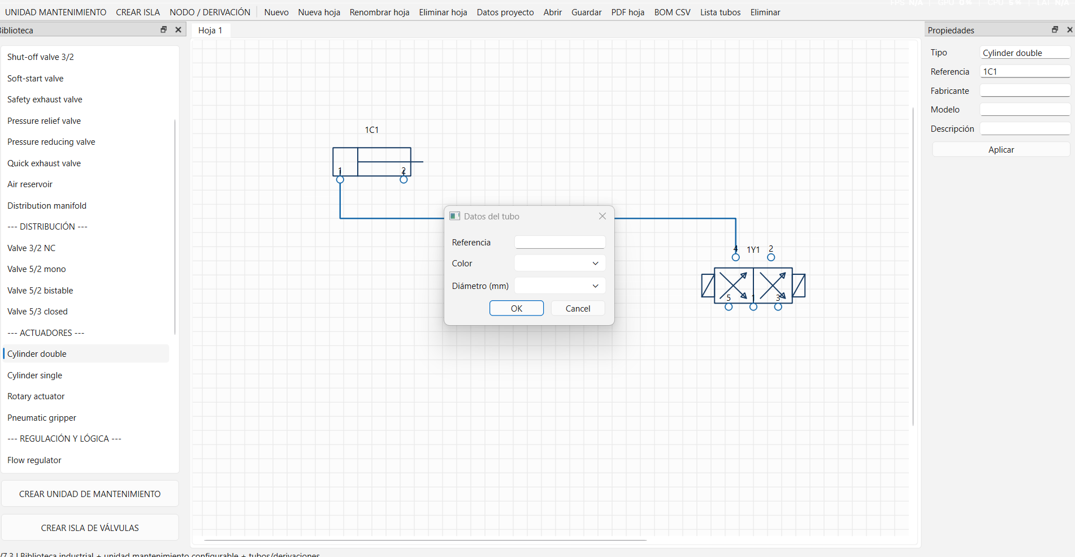Click port 5 connector of valve 1Y1
The image size is (1075, 557).
[x=729, y=307]
